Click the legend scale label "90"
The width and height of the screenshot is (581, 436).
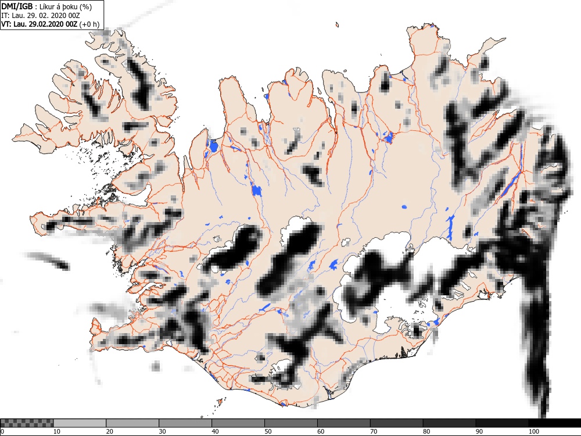click(479, 431)
